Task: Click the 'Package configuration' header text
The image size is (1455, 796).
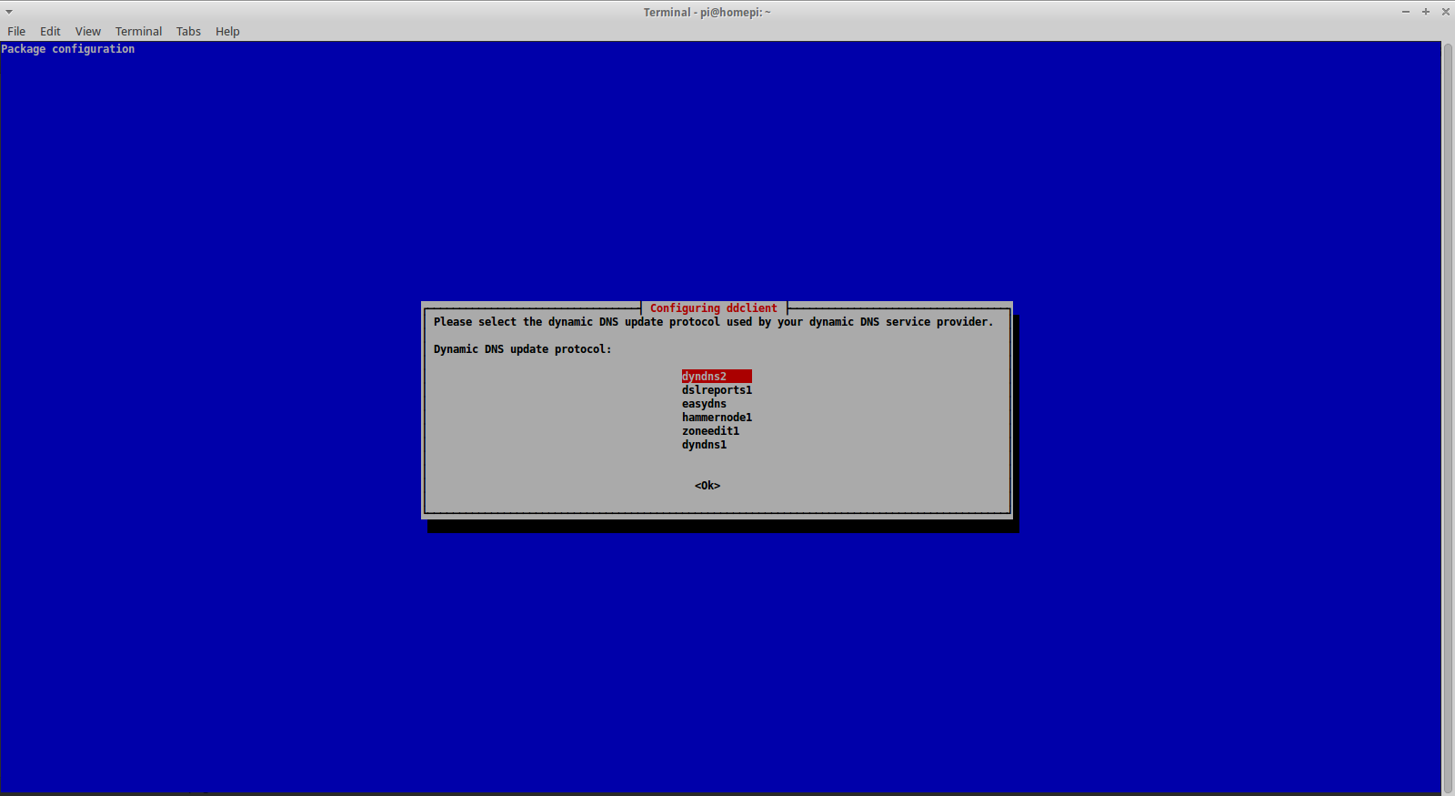Action: (x=68, y=49)
